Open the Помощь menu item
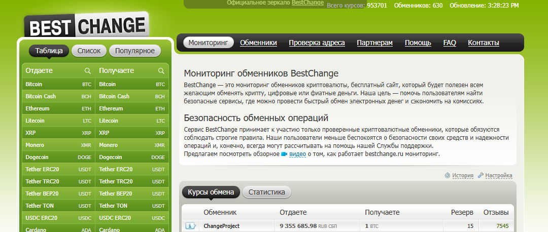This screenshot has height=232, width=548. click(x=418, y=43)
